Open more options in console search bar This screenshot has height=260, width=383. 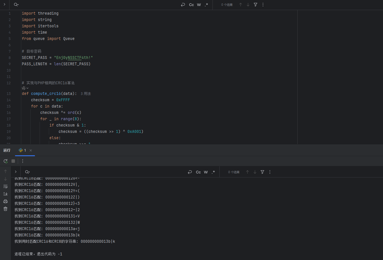[270, 172]
